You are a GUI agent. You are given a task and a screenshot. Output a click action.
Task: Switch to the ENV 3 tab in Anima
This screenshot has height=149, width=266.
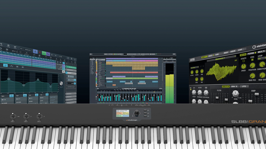click(234, 86)
